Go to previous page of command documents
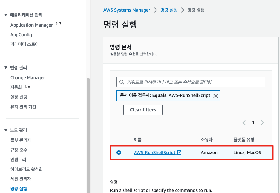Image resolution: width=280 pixels, height=193 pixels. point(244,123)
